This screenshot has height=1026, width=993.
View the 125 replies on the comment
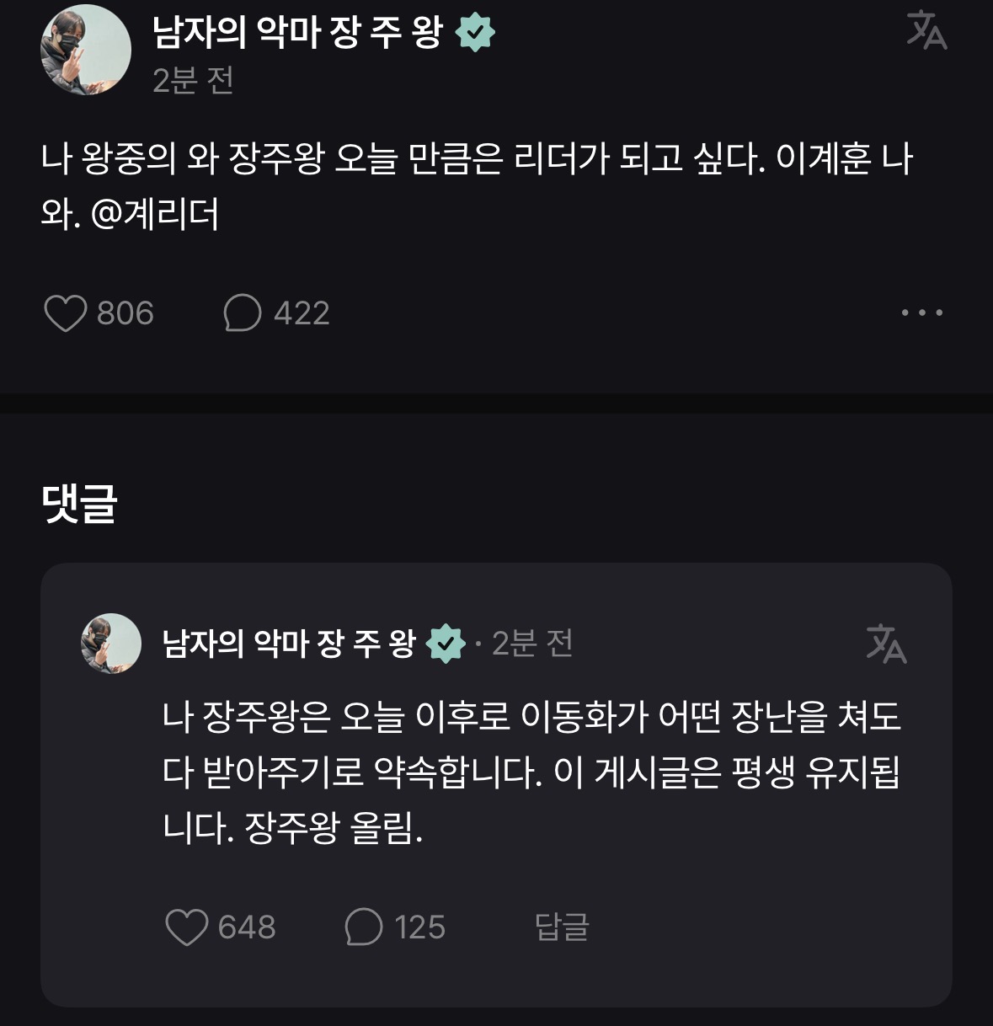click(364, 927)
